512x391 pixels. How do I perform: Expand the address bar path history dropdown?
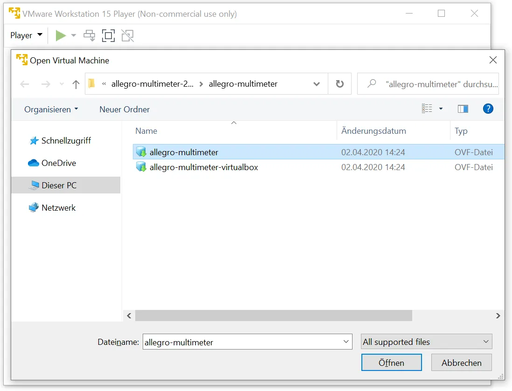tap(317, 84)
